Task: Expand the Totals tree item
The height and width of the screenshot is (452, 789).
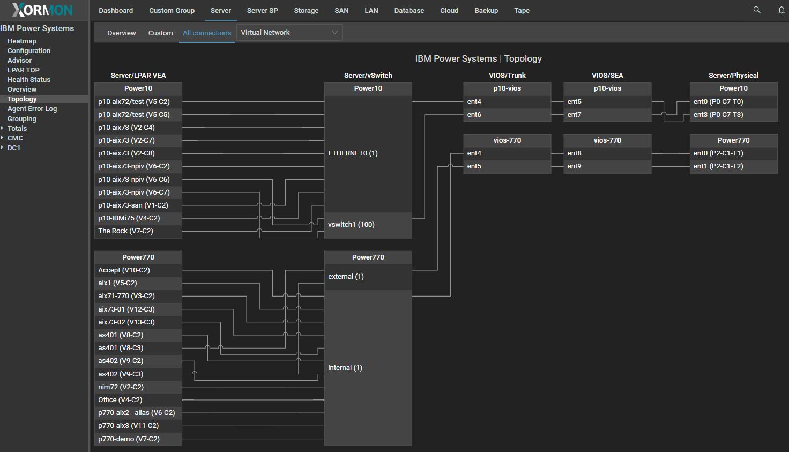Action: point(3,129)
